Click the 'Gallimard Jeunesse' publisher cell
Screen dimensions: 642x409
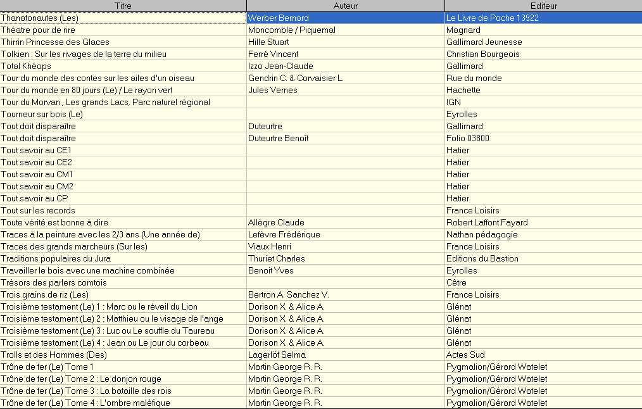(543, 42)
